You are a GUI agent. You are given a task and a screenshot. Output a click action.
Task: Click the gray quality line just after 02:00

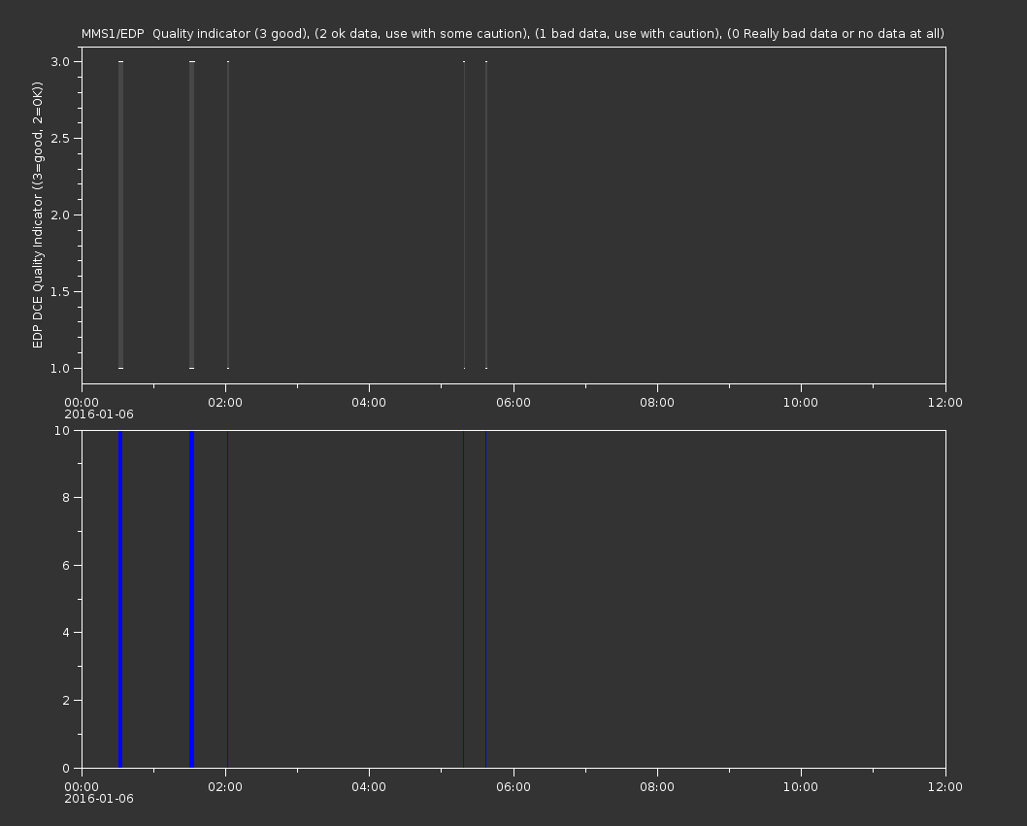click(x=228, y=215)
